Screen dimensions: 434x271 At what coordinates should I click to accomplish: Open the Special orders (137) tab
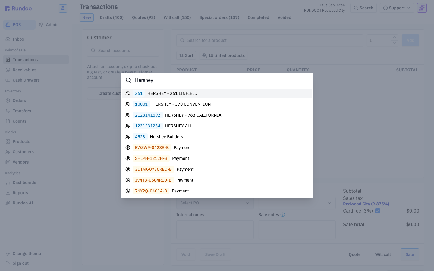pyautogui.click(x=219, y=17)
